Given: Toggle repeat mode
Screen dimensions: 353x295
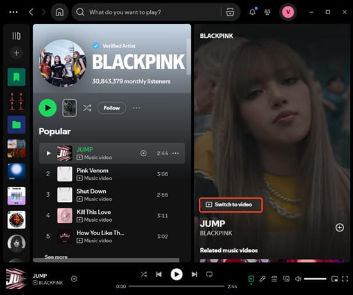Looking at the screenshot, I should 209,274.
